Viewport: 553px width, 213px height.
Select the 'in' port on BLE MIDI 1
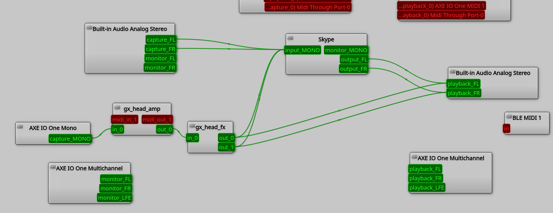click(x=506, y=128)
